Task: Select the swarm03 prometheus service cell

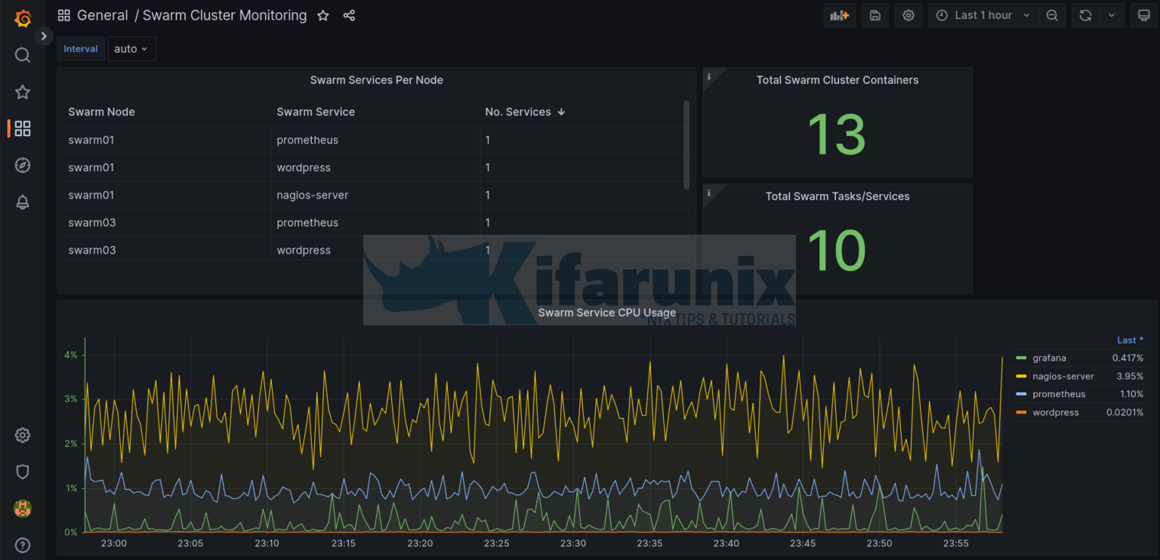Action: 375,223
